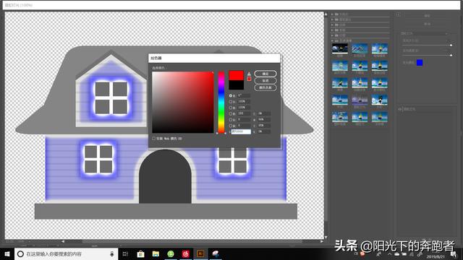Click the blue glow color swatch
This screenshot has height=260, width=463.
420,63
